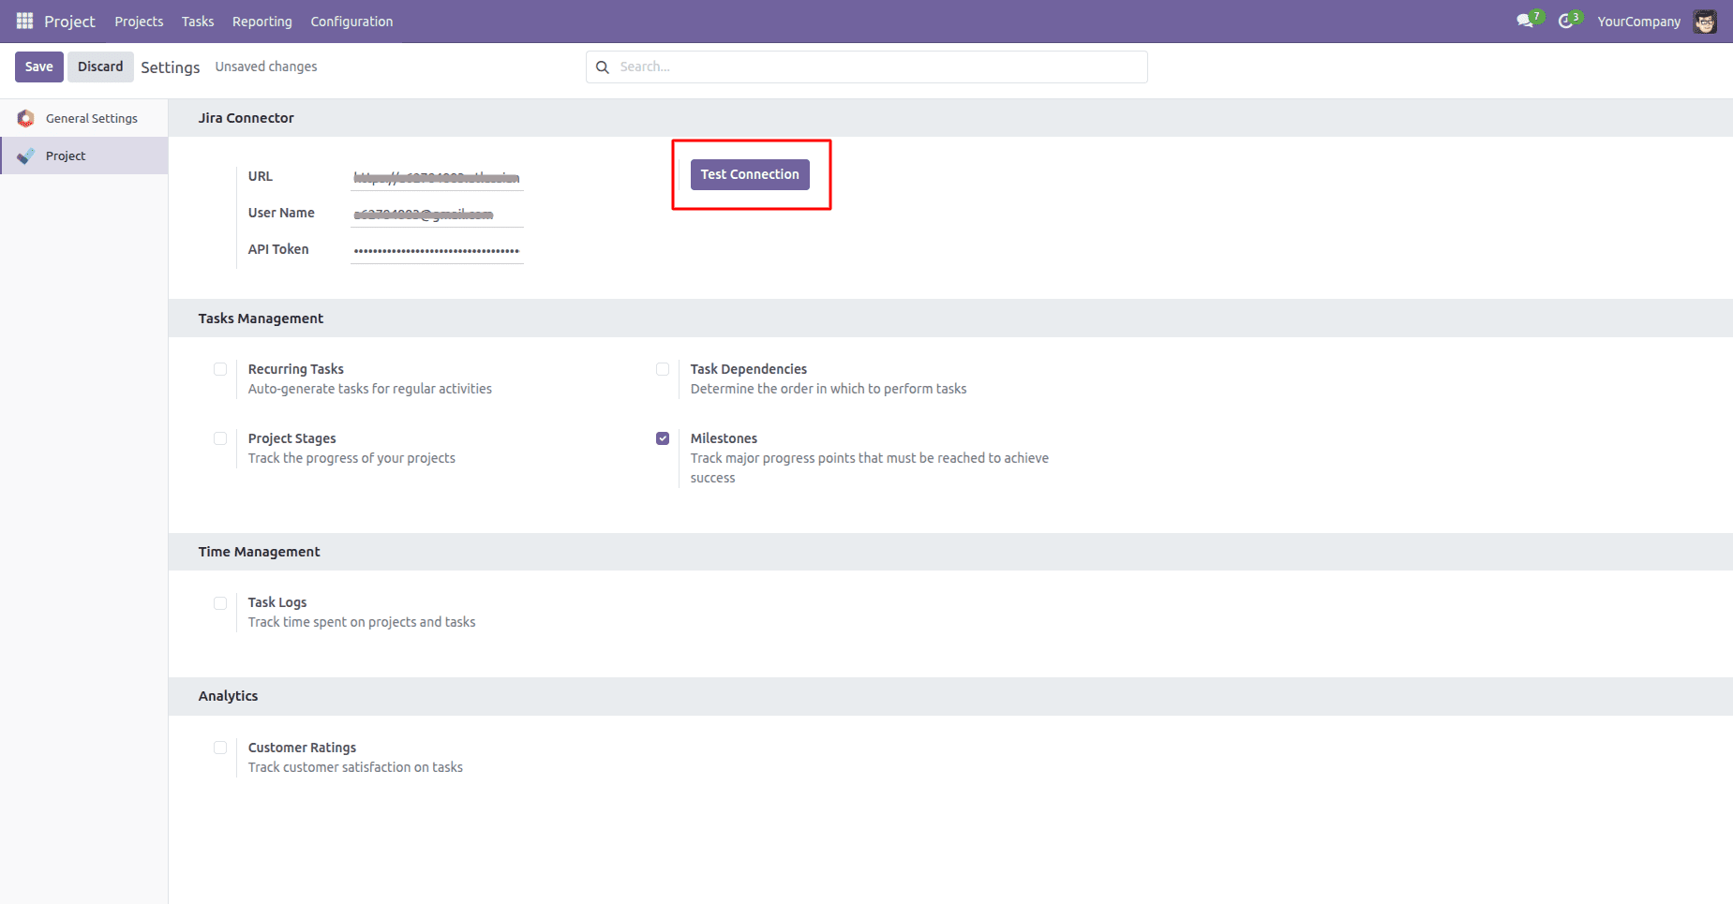The width and height of the screenshot is (1733, 904).
Task: Select General Settings in sidebar
Action: click(x=84, y=118)
